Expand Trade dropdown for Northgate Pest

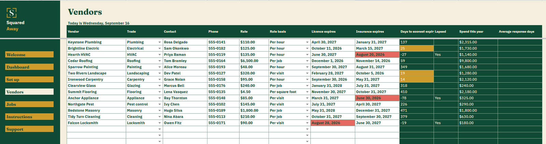point(159,104)
